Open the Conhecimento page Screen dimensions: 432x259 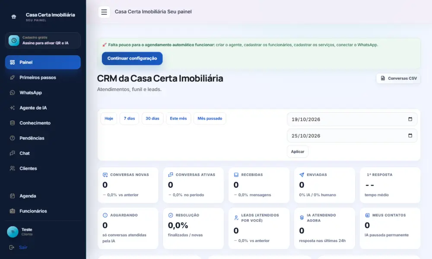43,123
